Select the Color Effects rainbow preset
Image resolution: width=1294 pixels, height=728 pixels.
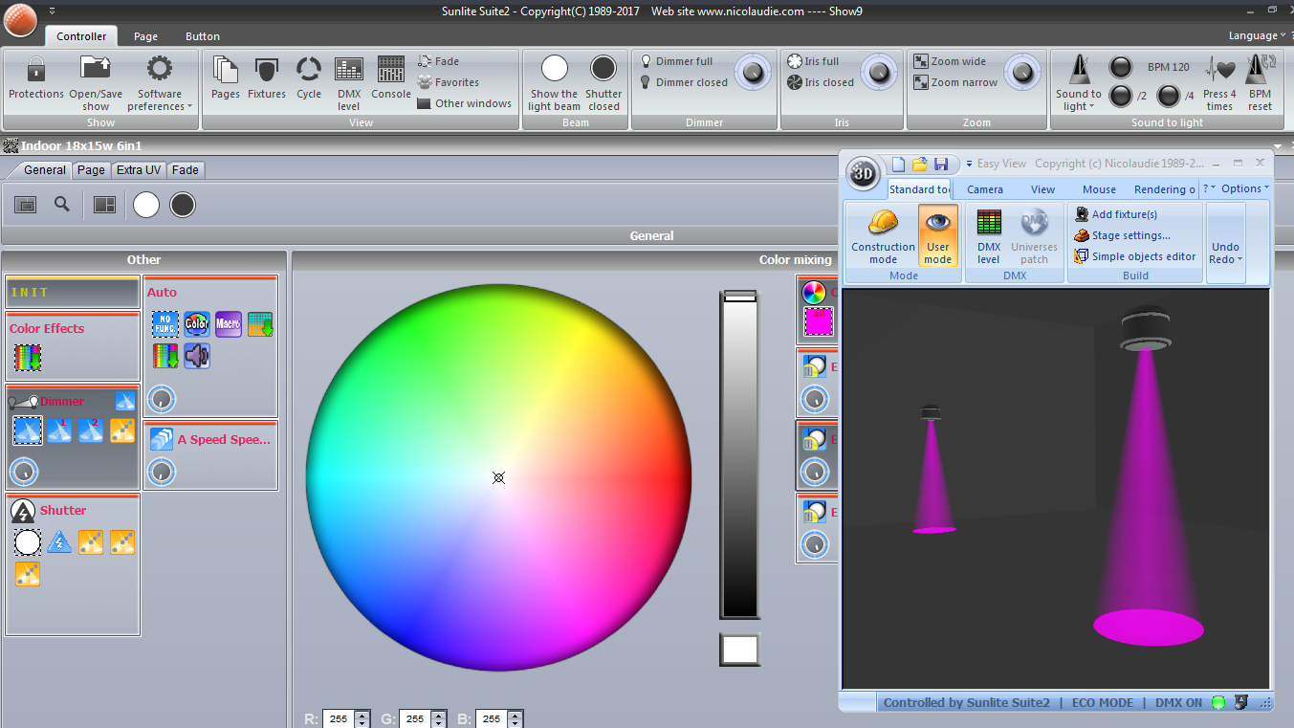pyautogui.click(x=27, y=359)
